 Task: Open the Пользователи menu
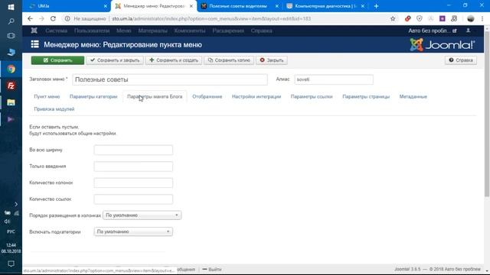(92, 31)
